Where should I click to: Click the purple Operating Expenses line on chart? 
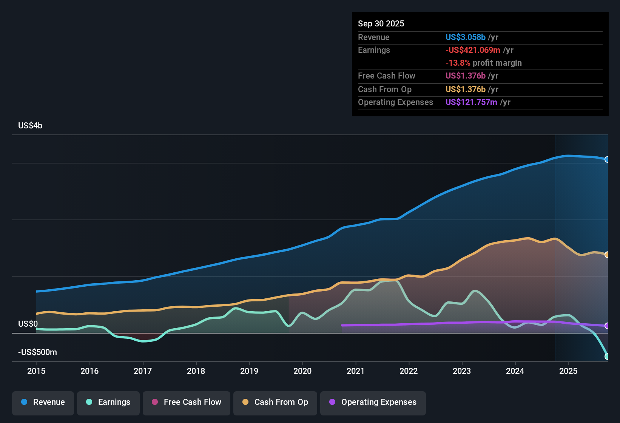[x=453, y=323]
